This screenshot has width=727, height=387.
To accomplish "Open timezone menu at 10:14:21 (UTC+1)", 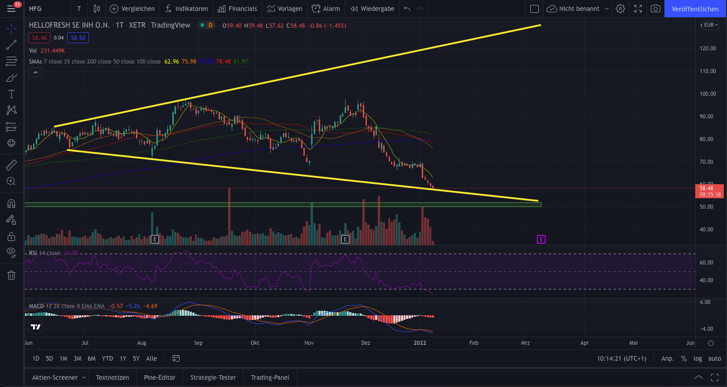I will click(622, 358).
